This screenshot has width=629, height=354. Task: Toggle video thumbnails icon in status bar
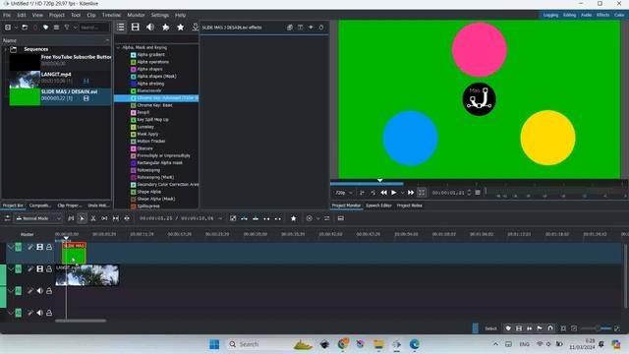(x=519, y=328)
